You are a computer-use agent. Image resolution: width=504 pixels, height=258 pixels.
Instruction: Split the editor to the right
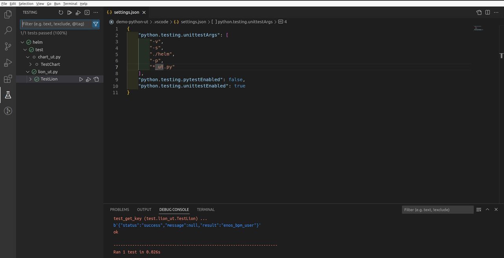487,12
